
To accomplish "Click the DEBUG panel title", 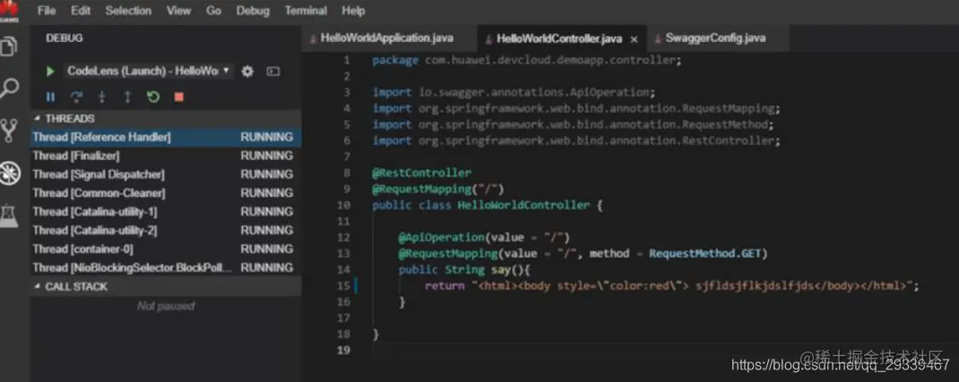I will [x=65, y=38].
